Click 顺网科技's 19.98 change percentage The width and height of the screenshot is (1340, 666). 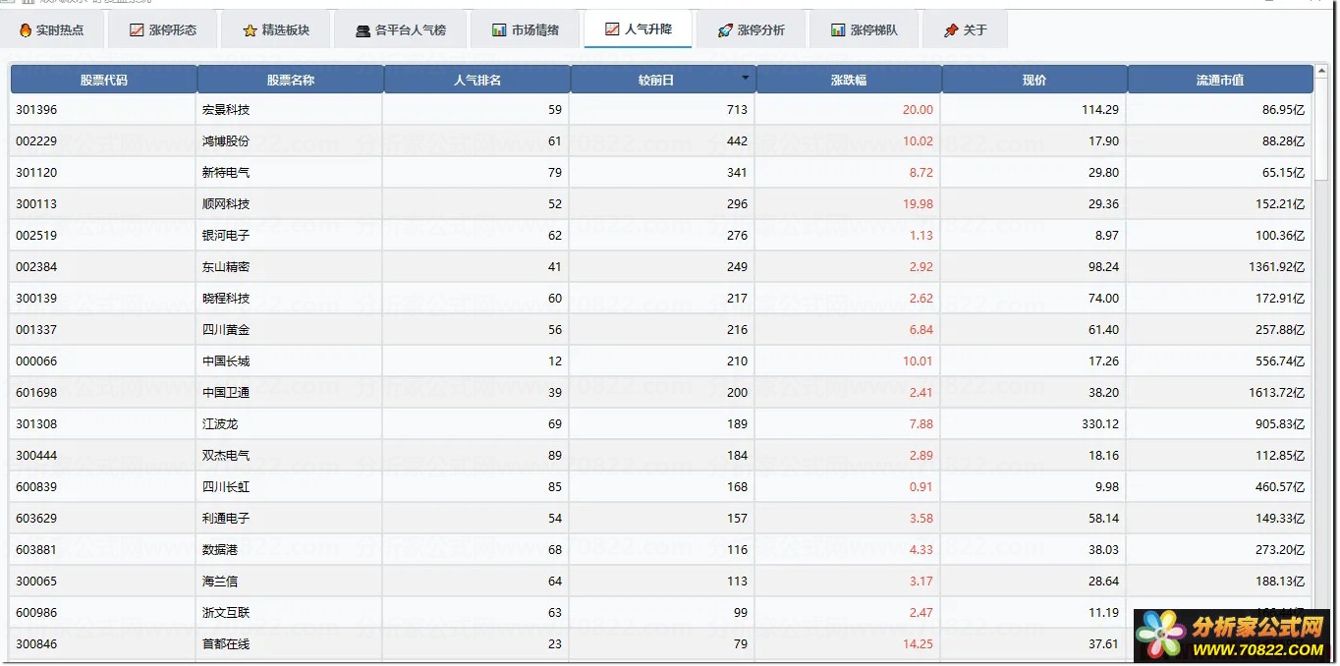[x=918, y=204]
